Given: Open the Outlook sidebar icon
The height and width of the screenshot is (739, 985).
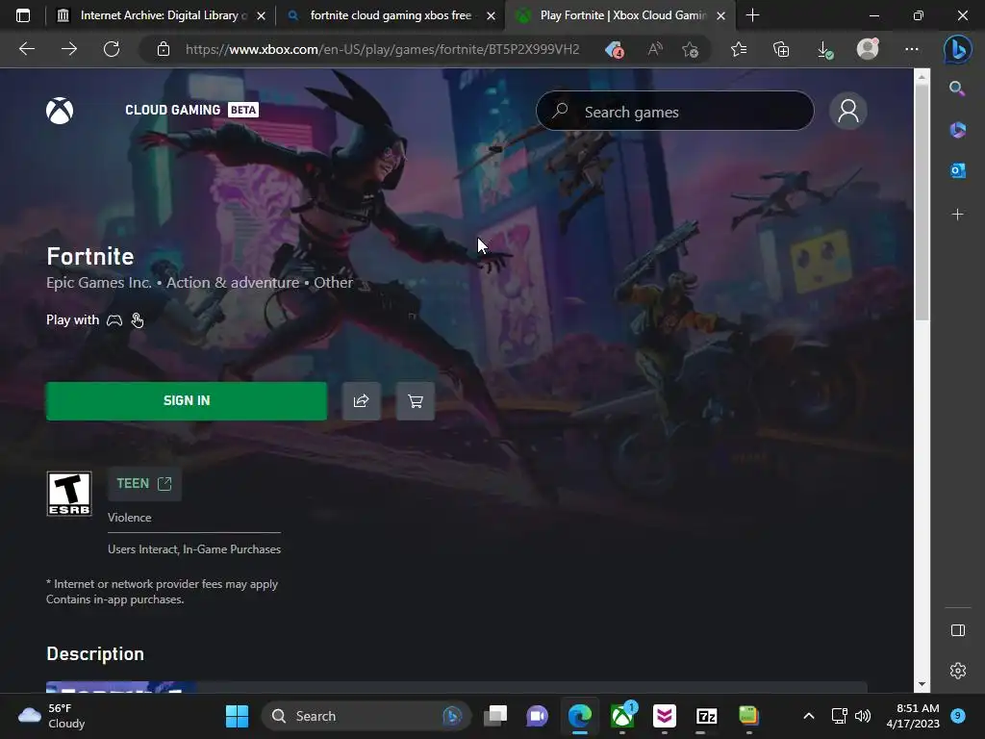Looking at the screenshot, I should 957,170.
